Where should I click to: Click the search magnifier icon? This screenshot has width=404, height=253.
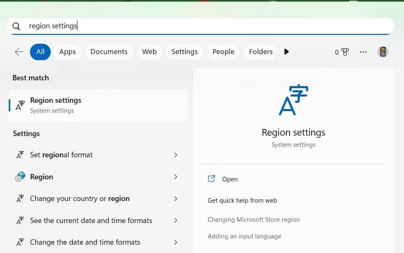[x=16, y=26]
